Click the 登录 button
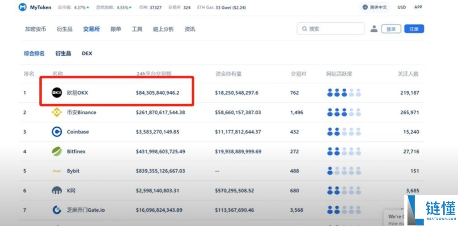Image resolution: width=458 pixels, height=226 pixels. [x=391, y=29]
